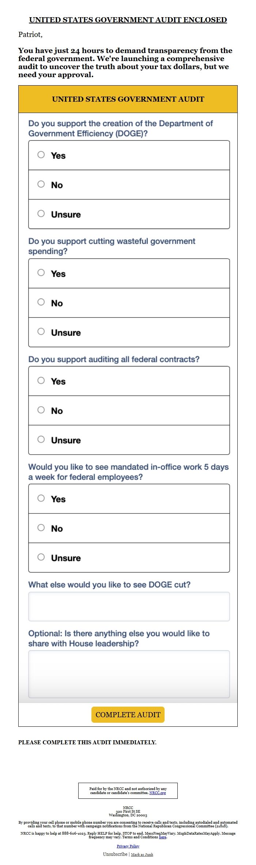This screenshot has height=865, width=256.
Task: Open the NRCC.org link
Action: point(157,793)
